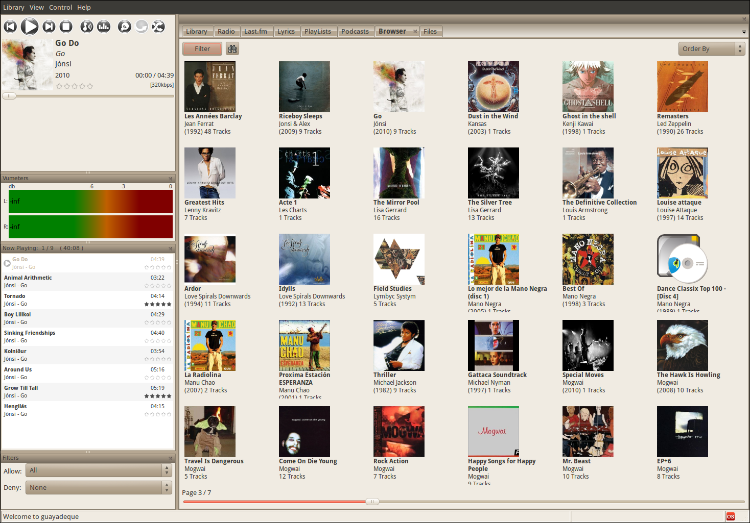The width and height of the screenshot is (750, 523).
Task: Toggle repeat playback mode
Action: click(142, 27)
